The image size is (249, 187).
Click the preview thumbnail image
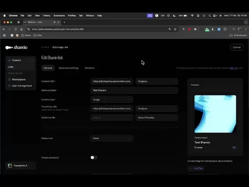[x=215, y=114]
